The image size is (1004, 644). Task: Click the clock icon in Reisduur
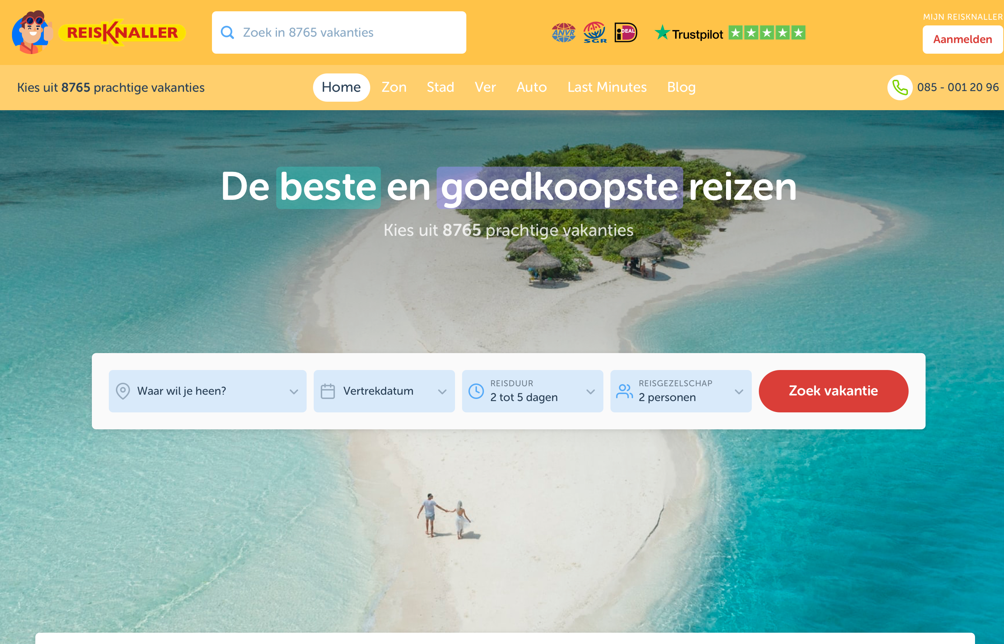click(476, 392)
